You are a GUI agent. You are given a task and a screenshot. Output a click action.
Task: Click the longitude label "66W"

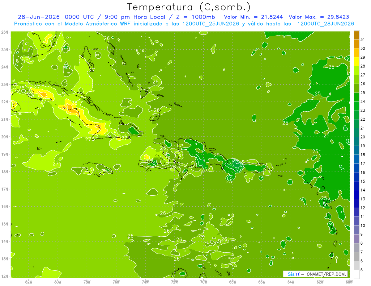coord(262,282)
